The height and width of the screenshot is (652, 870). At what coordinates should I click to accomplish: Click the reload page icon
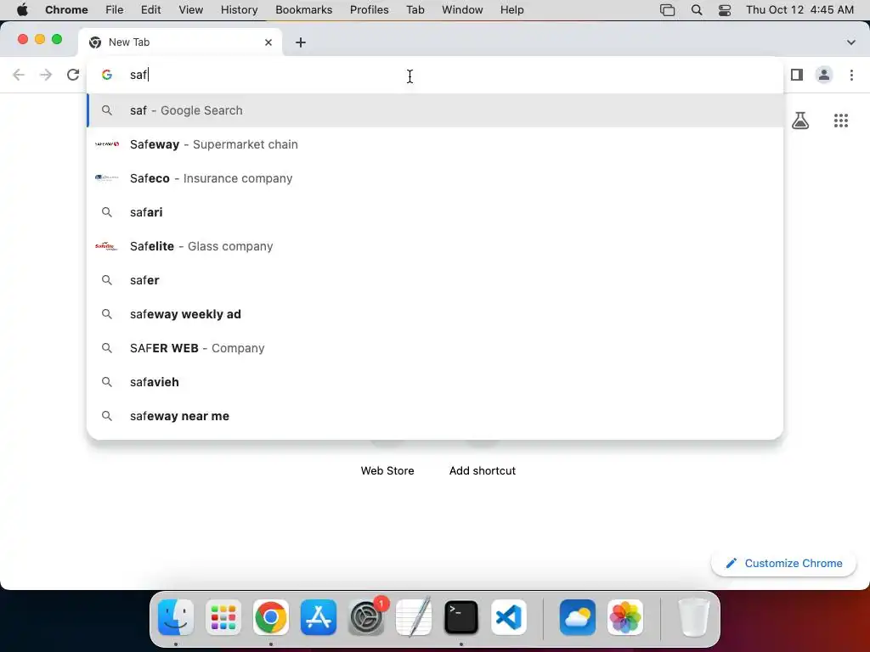pos(73,75)
